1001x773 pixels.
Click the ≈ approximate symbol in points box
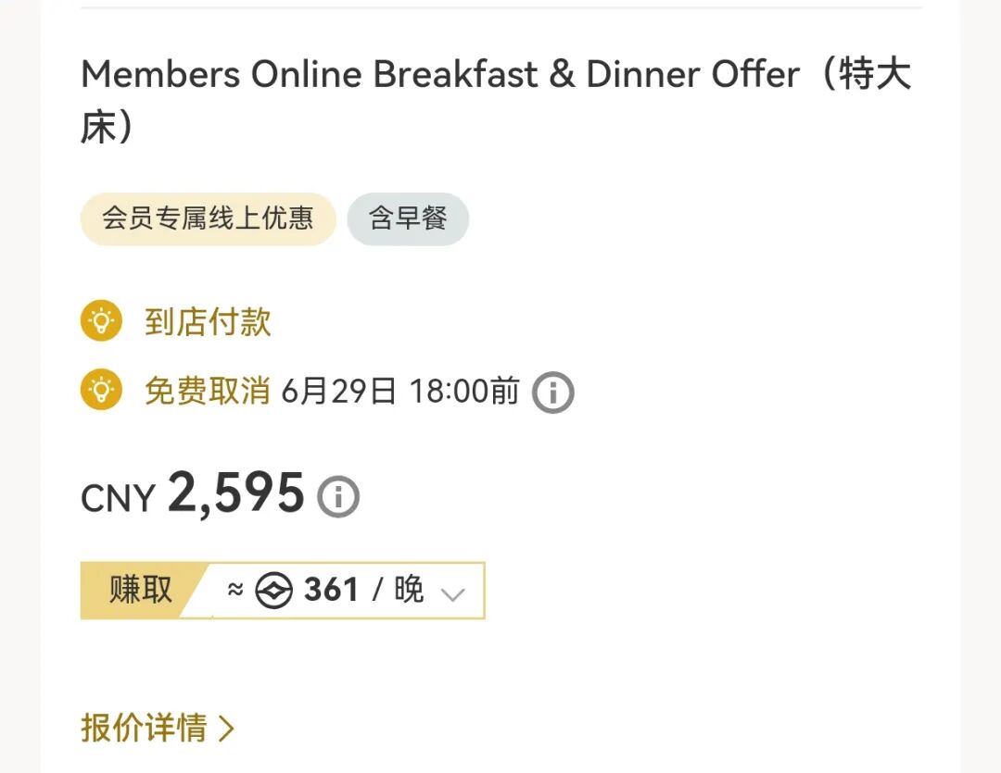(235, 590)
